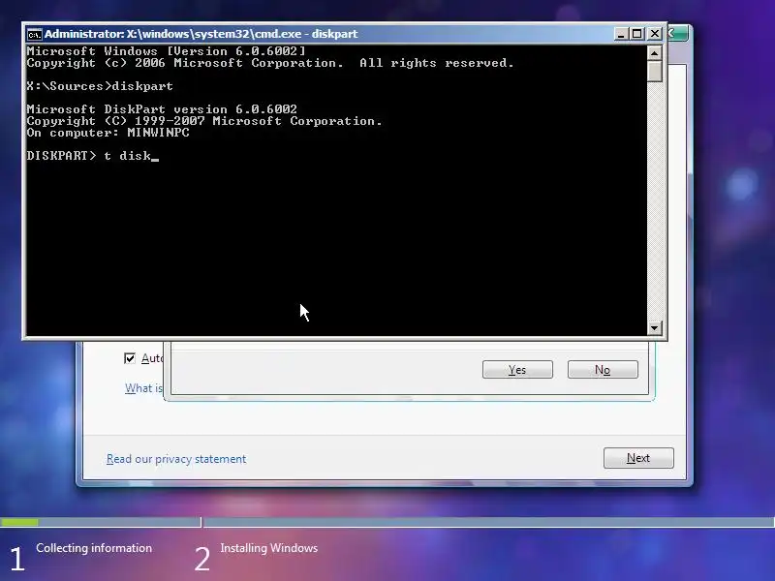Open the Read our privacy statement link
This screenshot has width=775, height=581.
point(176,459)
